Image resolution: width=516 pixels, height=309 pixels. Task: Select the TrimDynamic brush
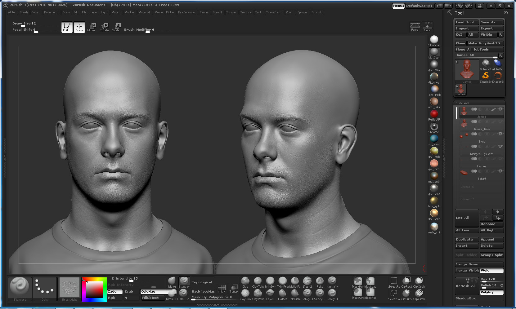pyautogui.click(x=270, y=281)
